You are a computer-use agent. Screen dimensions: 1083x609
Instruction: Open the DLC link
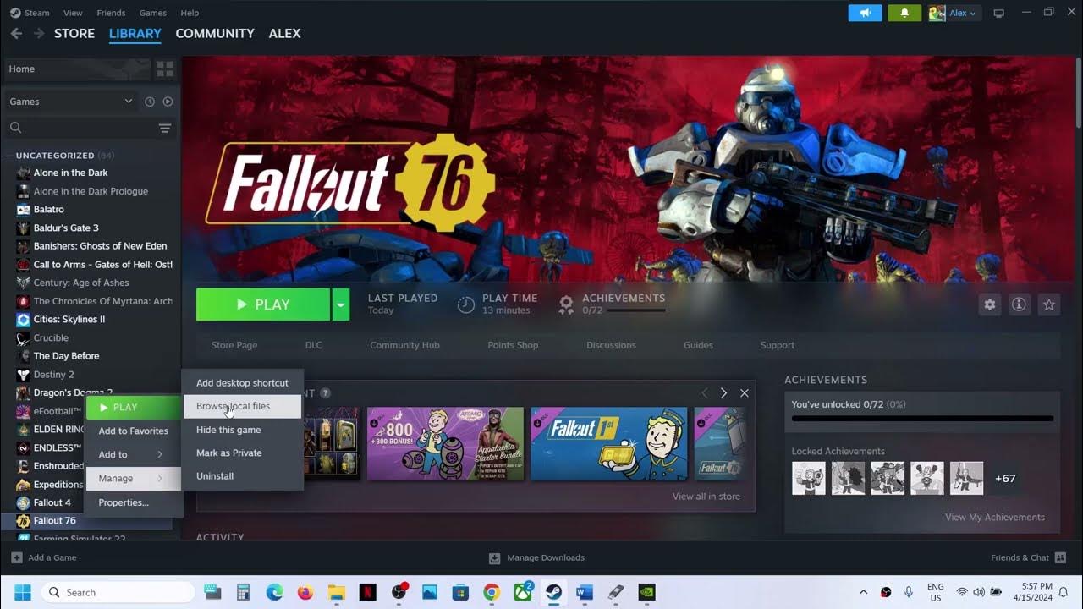(314, 345)
